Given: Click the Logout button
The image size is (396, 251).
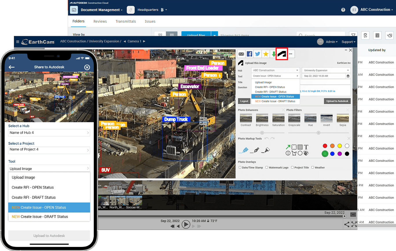Looking at the screenshot, I should [x=244, y=101].
